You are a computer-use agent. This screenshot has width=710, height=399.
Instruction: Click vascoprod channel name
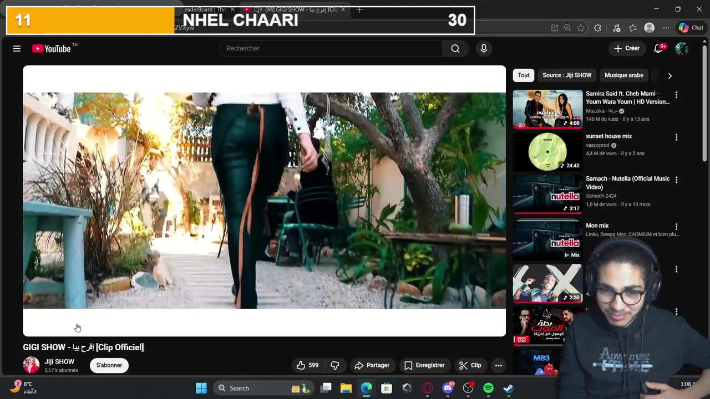[597, 145]
